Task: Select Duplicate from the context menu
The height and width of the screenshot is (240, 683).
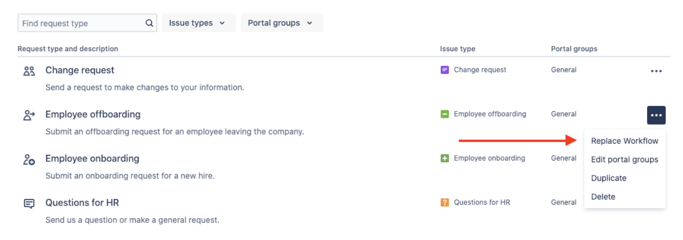Action: click(x=625, y=178)
